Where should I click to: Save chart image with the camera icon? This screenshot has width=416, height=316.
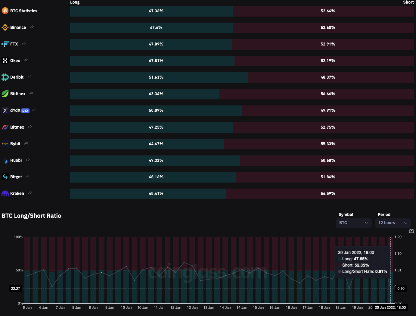click(x=411, y=231)
